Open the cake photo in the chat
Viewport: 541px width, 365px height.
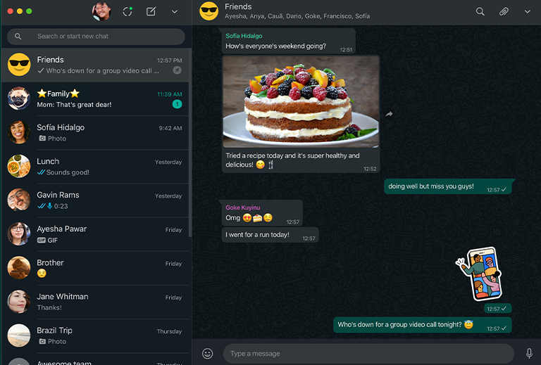(x=301, y=101)
